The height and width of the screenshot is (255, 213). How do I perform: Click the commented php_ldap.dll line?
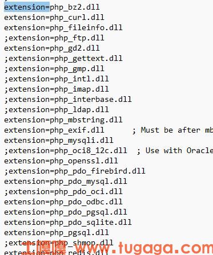(x=57, y=110)
